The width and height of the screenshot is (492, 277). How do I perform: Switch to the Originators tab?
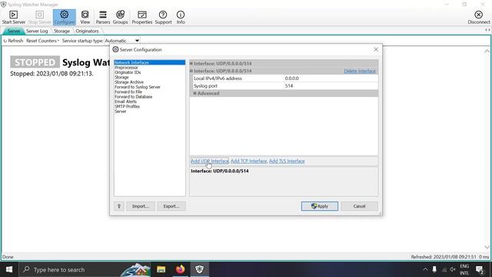pyautogui.click(x=87, y=31)
